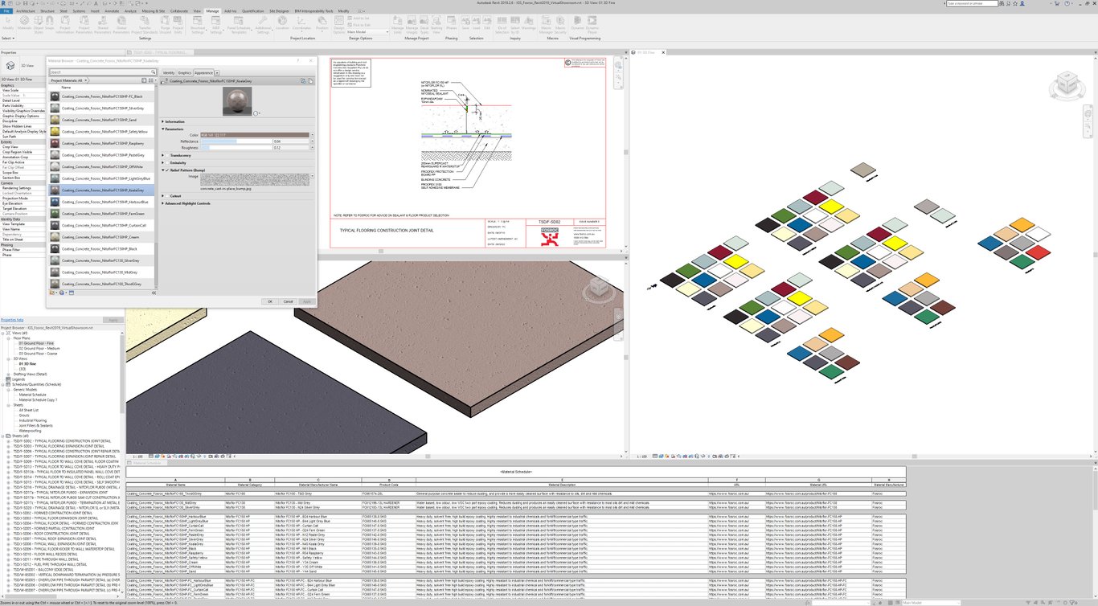Switch to the Graphics tab in Material Browser

(185, 72)
